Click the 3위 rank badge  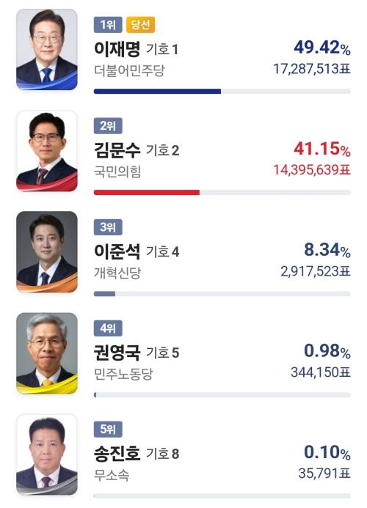pyautogui.click(x=108, y=227)
